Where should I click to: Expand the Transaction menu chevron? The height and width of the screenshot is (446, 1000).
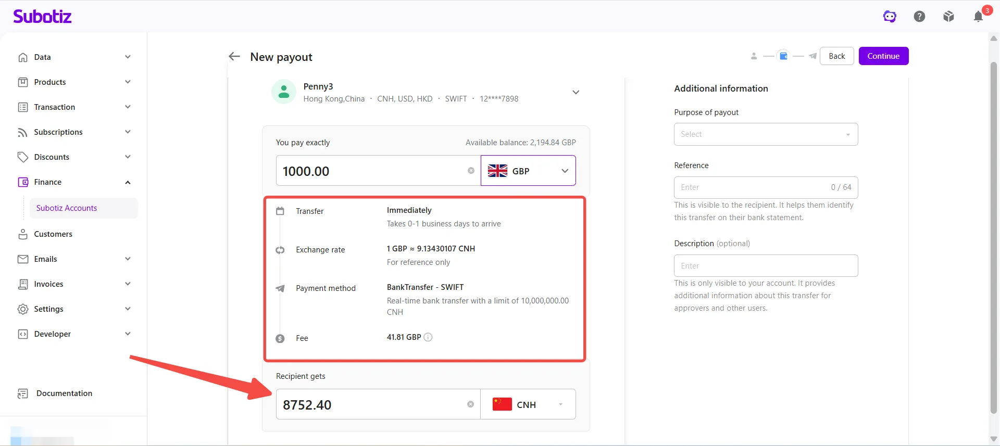pos(128,107)
